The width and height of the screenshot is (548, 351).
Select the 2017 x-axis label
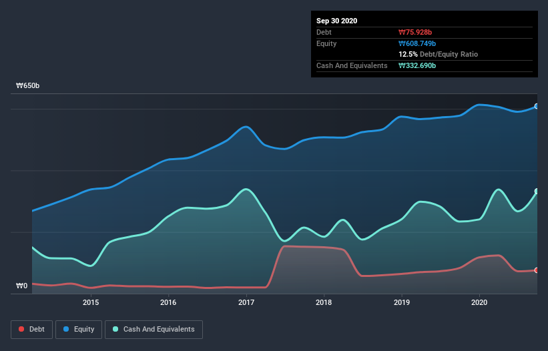[x=246, y=302]
